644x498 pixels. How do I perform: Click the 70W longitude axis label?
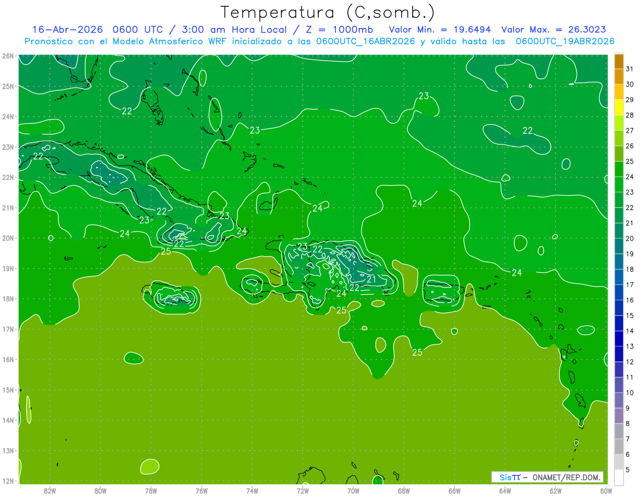point(353,490)
